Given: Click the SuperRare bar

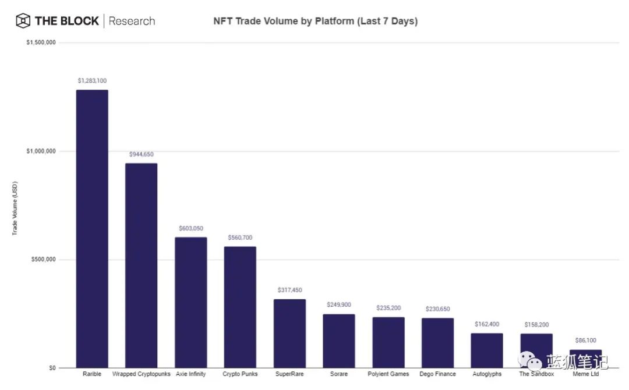Looking at the screenshot, I should 289,334.
